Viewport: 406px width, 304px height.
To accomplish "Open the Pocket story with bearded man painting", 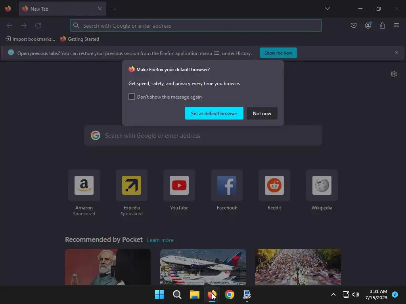I will point(108,267).
